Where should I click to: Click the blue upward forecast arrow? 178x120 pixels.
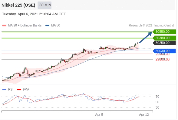pyautogui.click(x=146, y=37)
